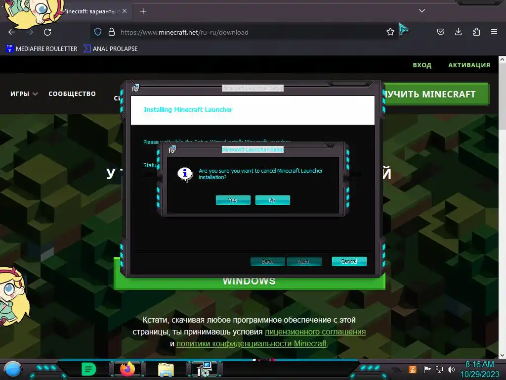Viewport: 506px width, 380px height.
Task: Click the scrollbar down arrow
Action: click(x=502, y=355)
